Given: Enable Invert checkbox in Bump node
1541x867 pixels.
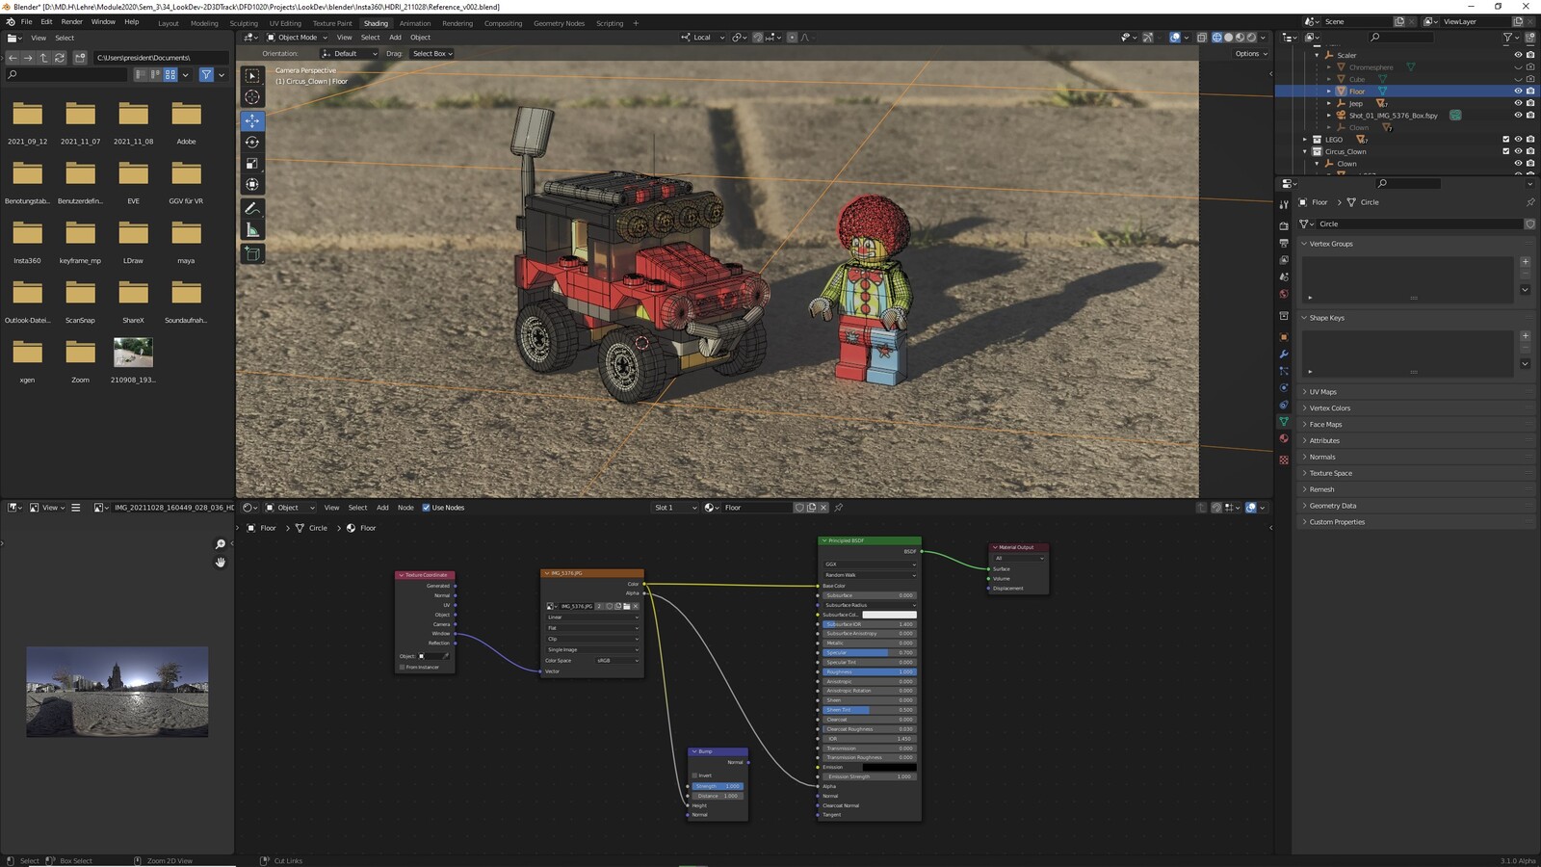Looking at the screenshot, I should (x=694, y=775).
